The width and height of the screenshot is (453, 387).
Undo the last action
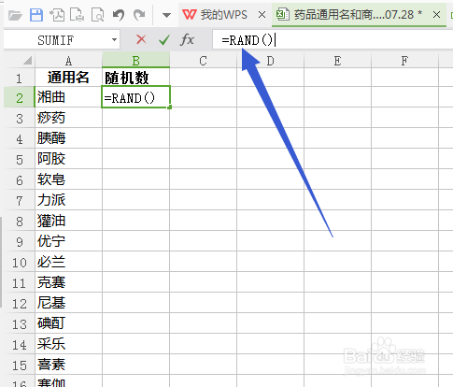(x=119, y=15)
